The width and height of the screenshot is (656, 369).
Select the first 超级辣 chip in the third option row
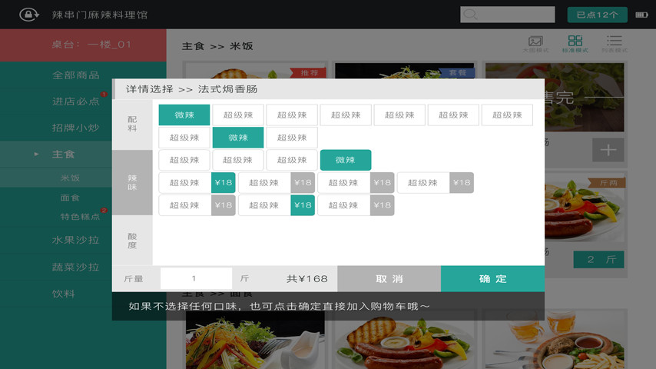[x=184, y=160]
